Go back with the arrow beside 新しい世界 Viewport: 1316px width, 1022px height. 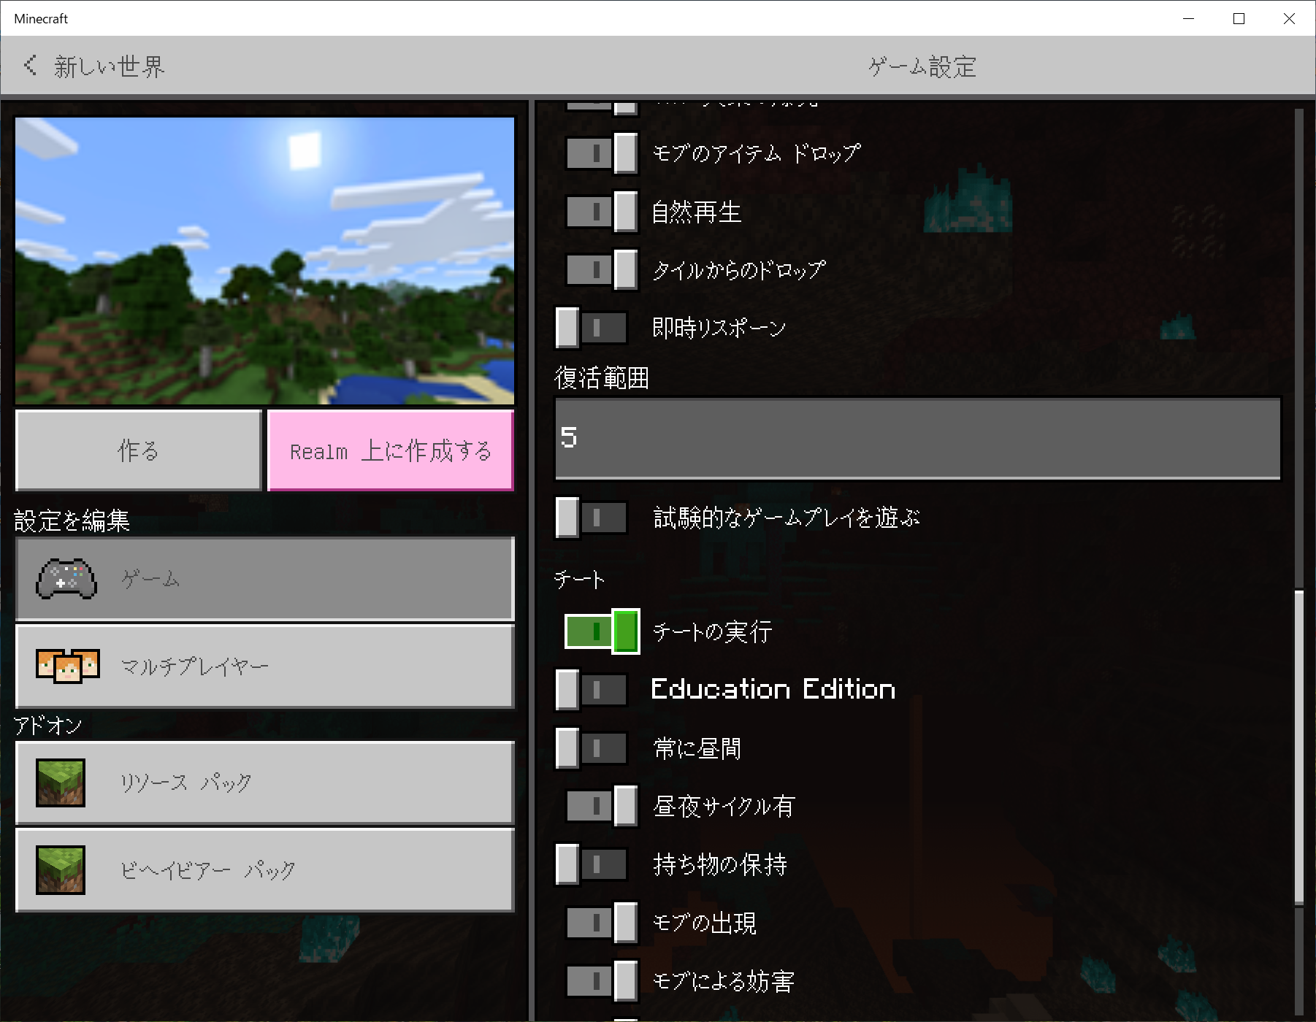[x=30, y=66]
